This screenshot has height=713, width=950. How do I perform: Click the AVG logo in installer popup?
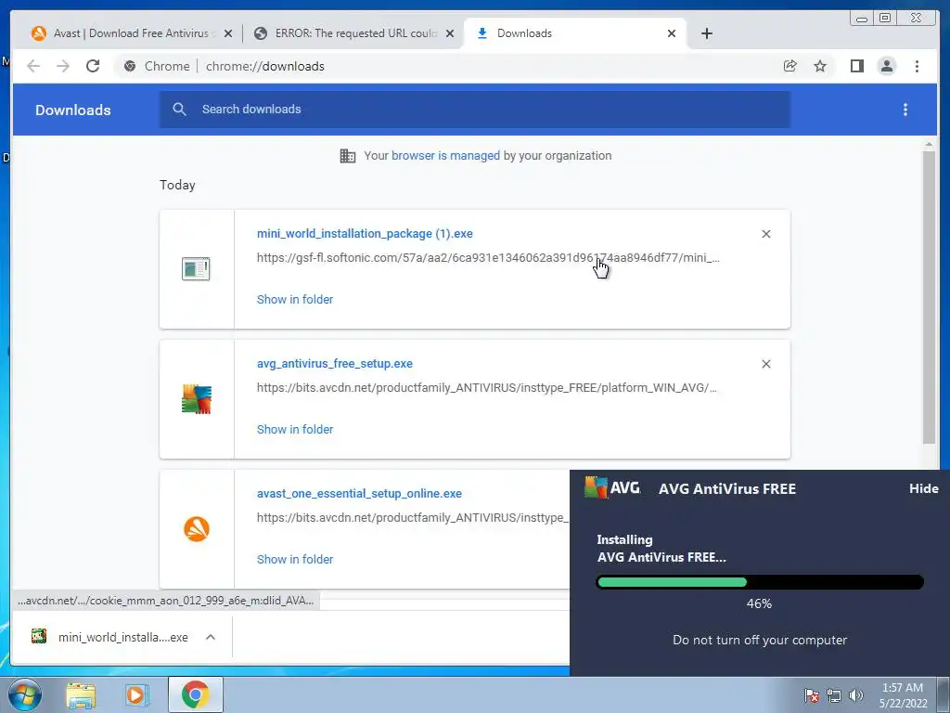[612, 487]
